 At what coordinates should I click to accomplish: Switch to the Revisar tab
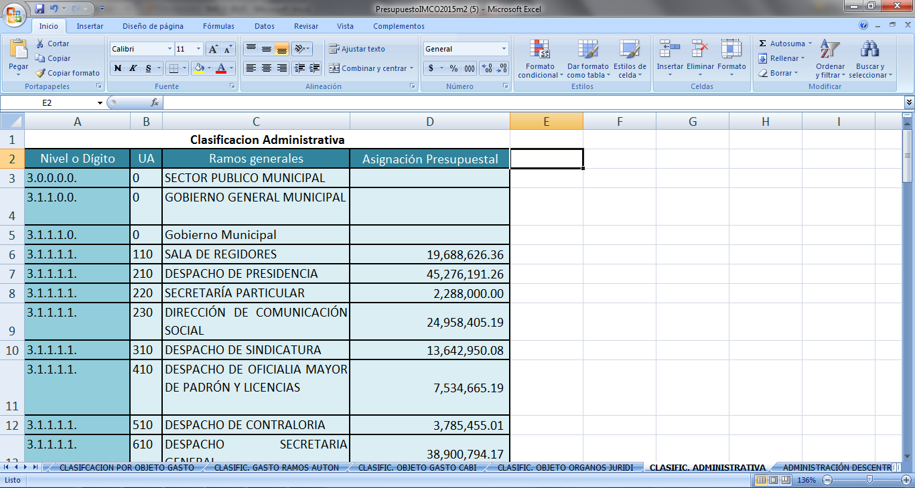[x=306, y=26]
